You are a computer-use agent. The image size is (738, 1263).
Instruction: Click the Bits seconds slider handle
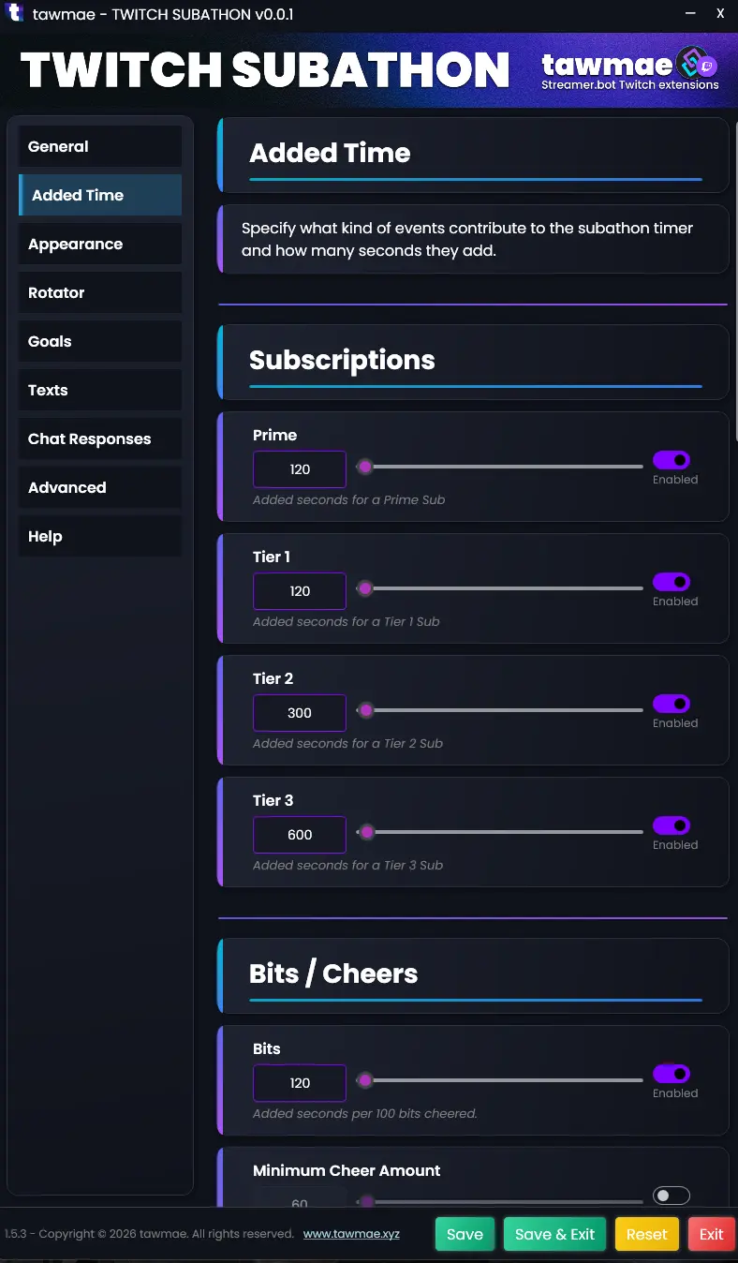pyautogui.click(x=365, y=1080)
